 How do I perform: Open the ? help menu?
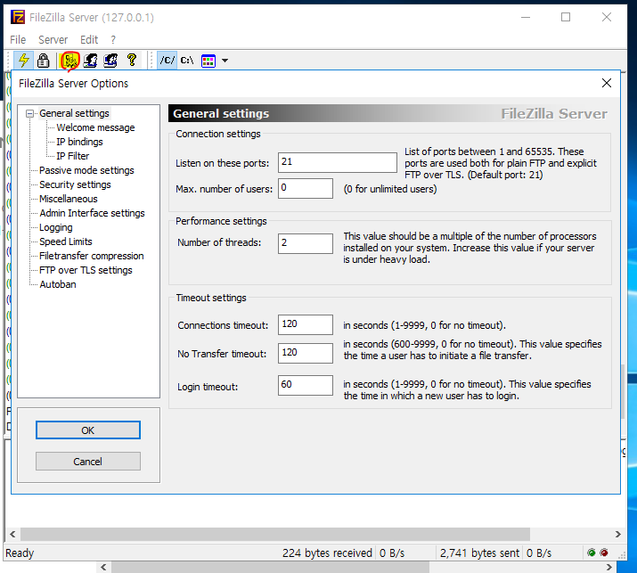pos(113,40)
